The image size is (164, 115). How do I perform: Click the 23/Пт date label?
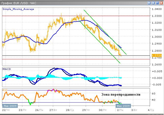point(22,110)
